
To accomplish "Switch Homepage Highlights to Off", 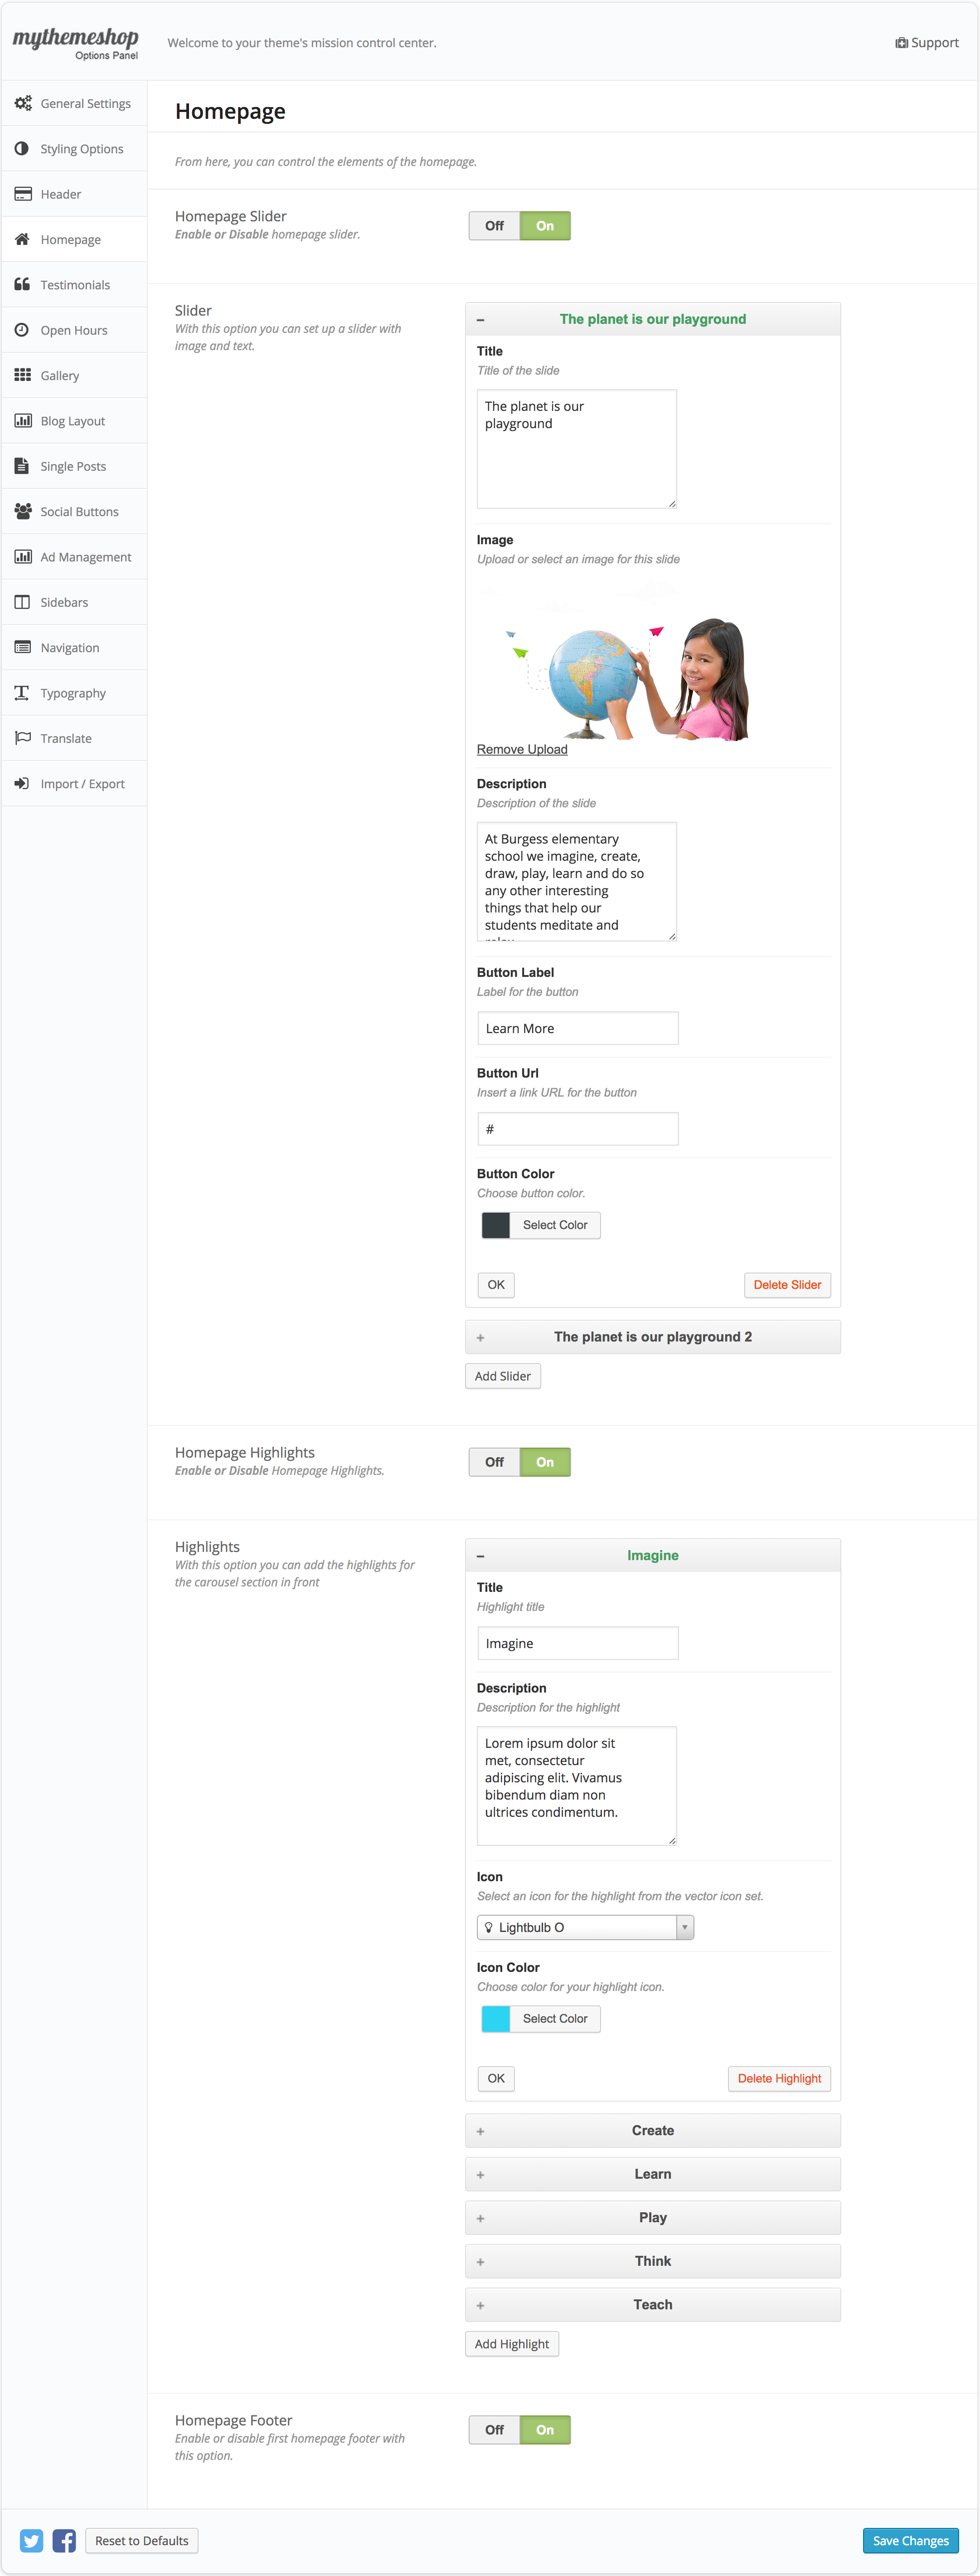I will pyautogui.click(x=495, y=1462).
